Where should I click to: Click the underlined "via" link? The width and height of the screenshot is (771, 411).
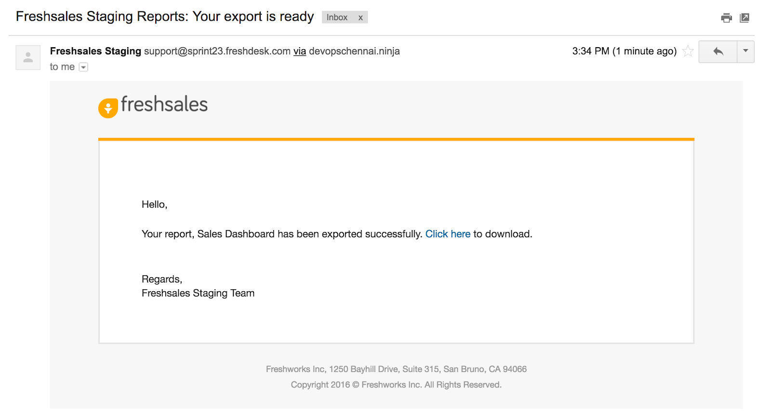(300, 51)
